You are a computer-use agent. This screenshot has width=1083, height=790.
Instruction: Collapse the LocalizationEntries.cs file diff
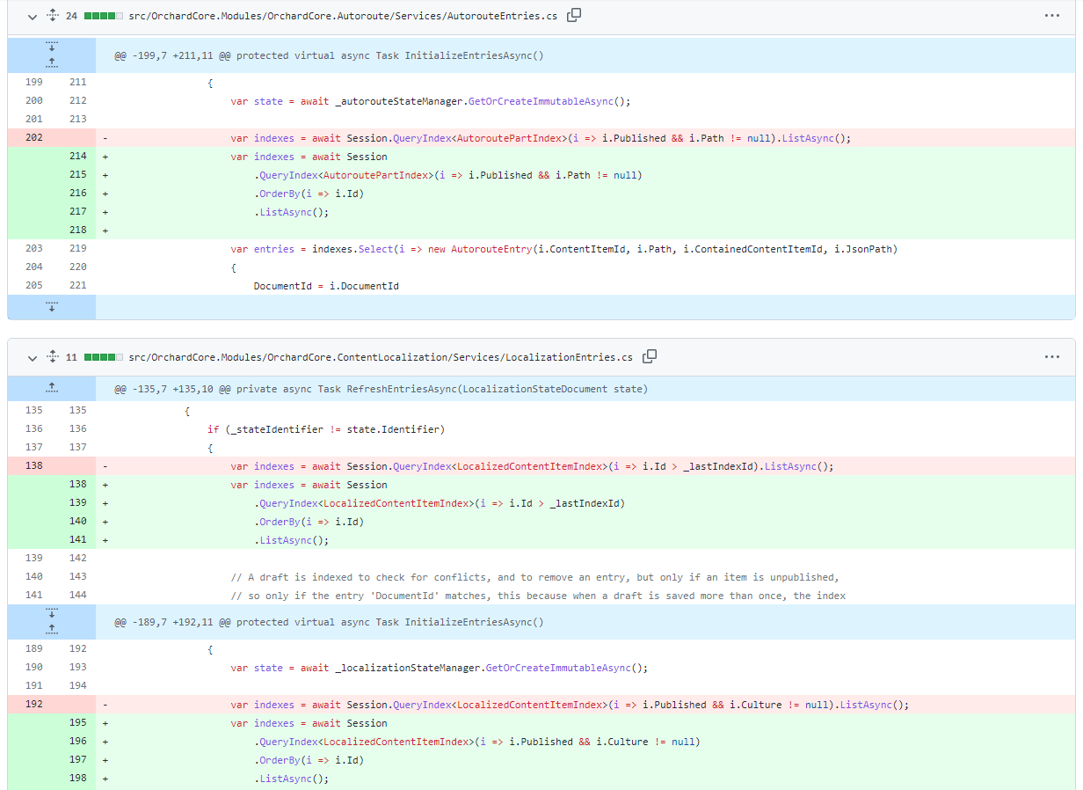(33, 357)
